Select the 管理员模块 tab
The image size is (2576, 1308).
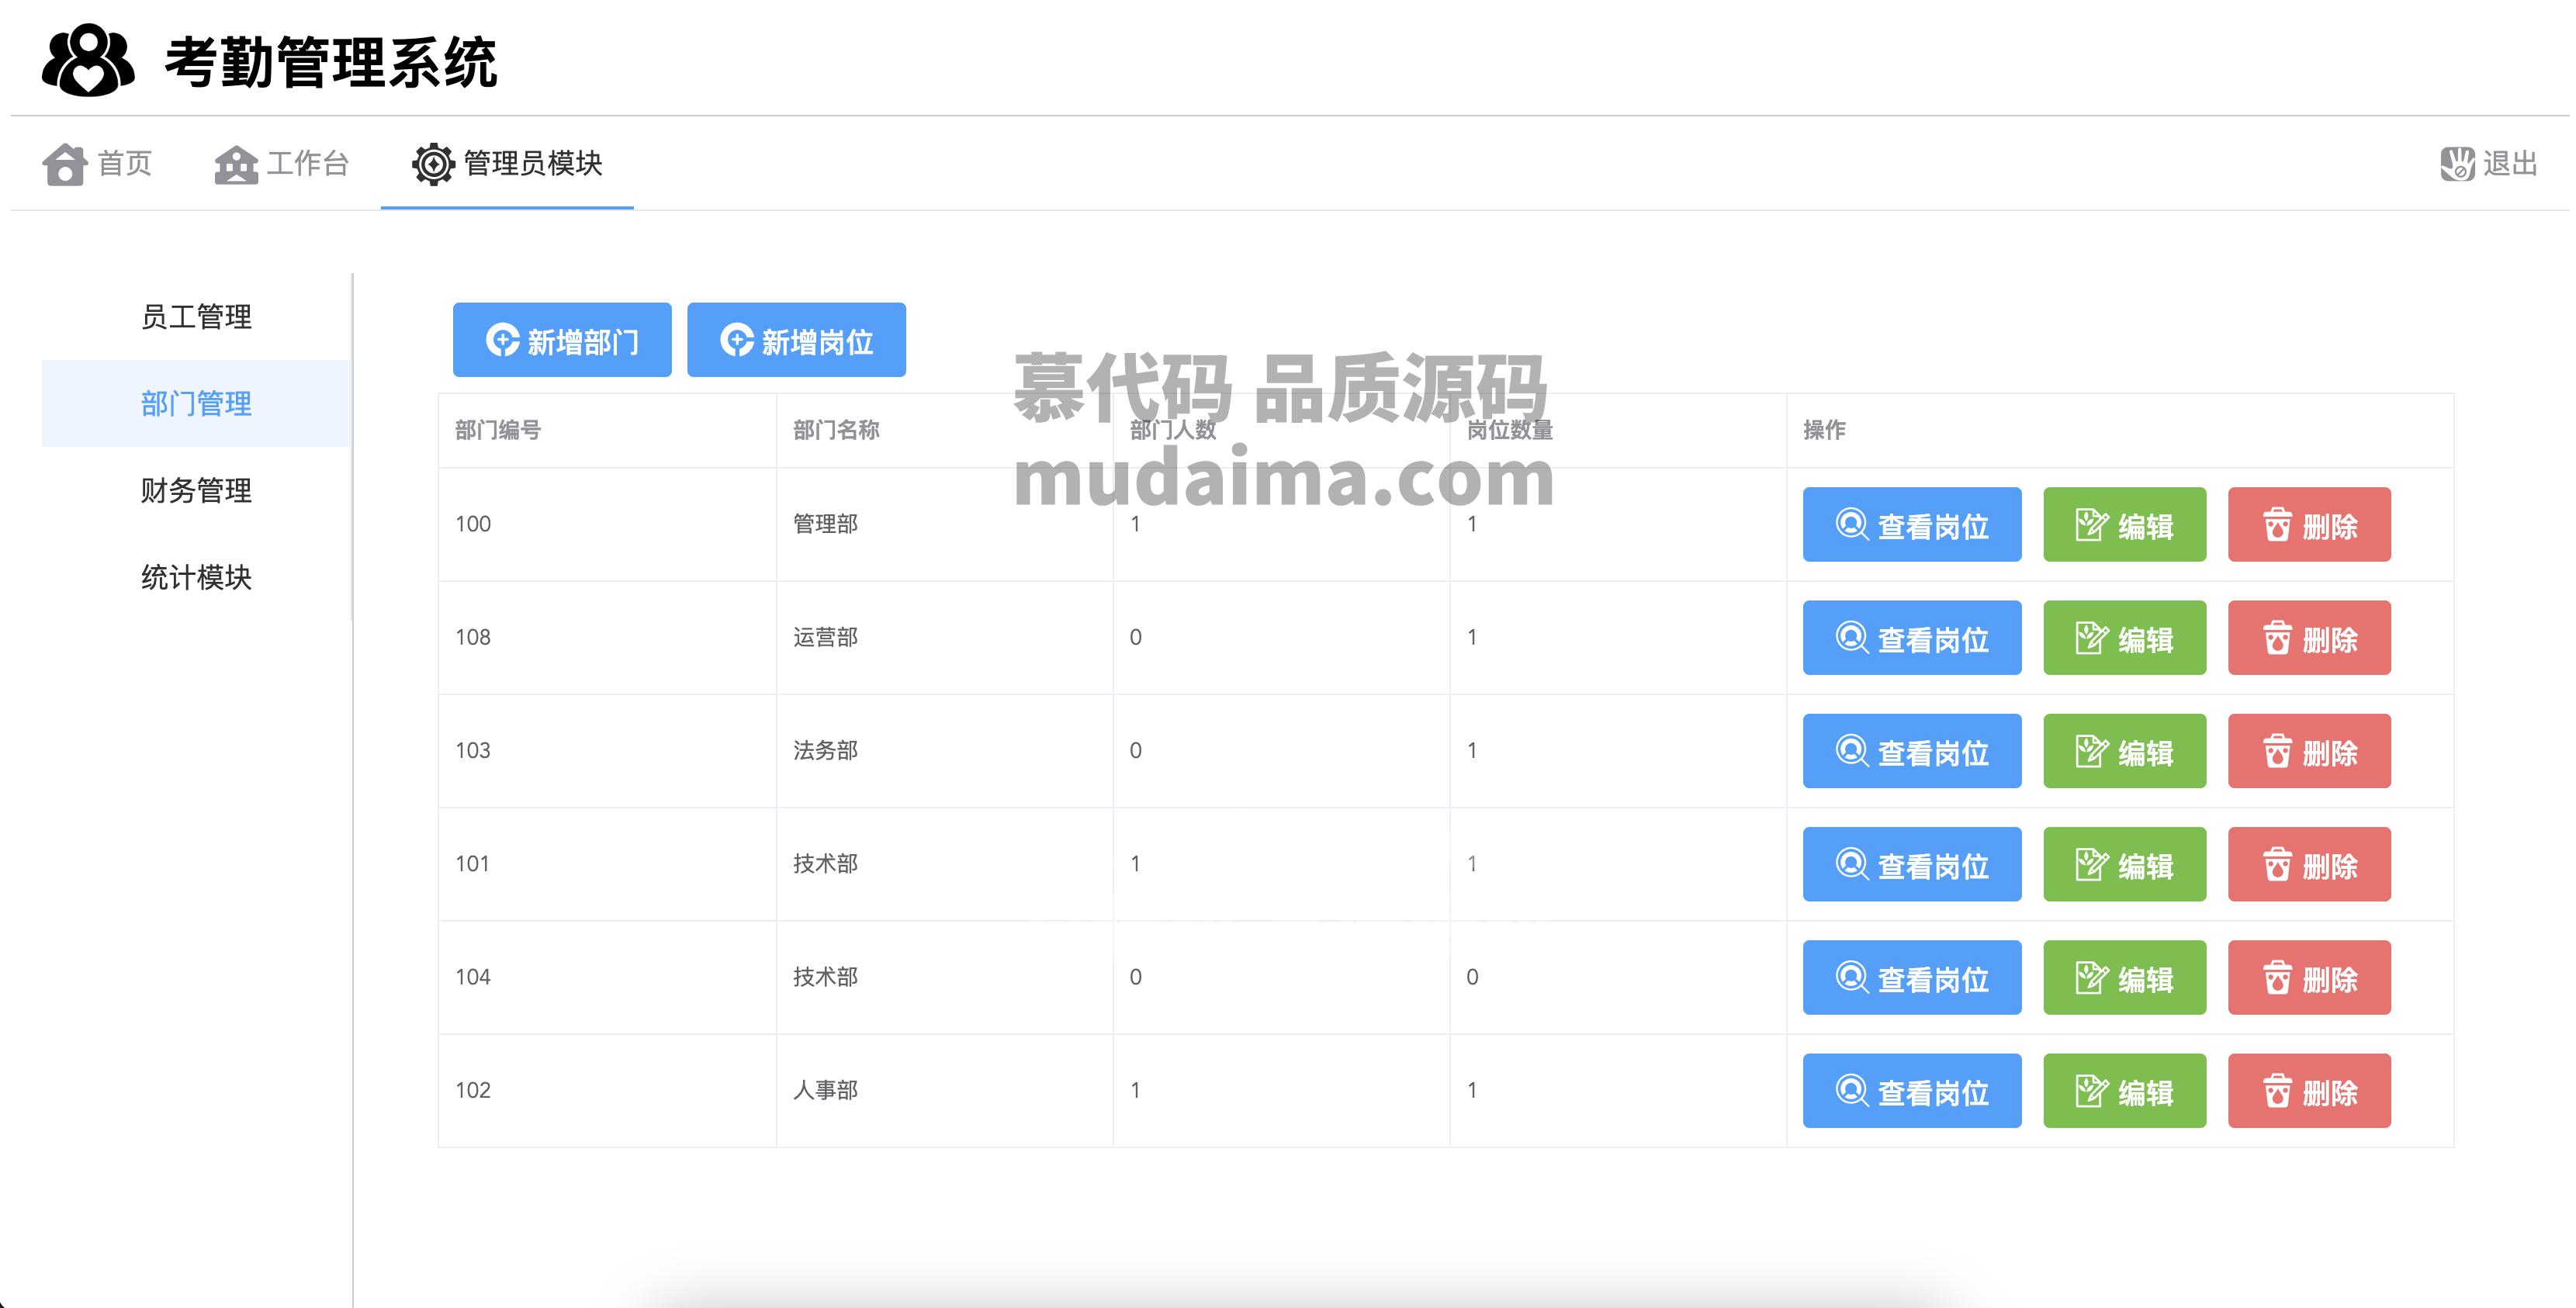(507, 164)
